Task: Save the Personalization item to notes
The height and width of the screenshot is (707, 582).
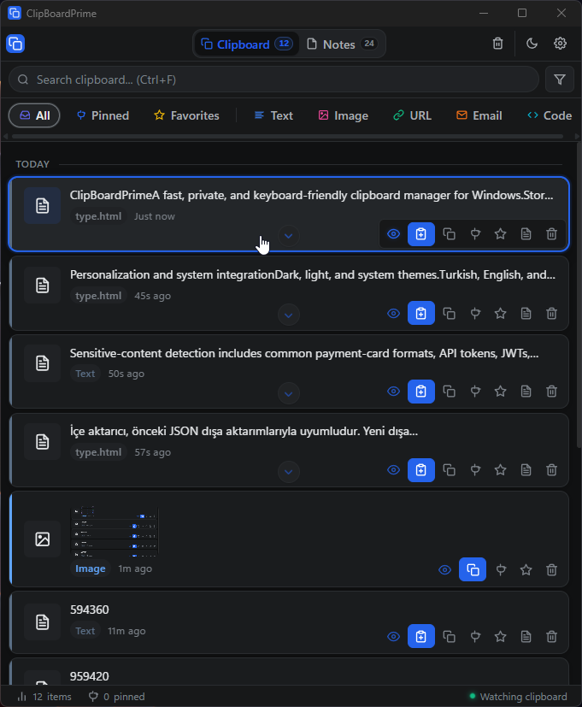Action: pyautogui.click(x=526, y=313)
